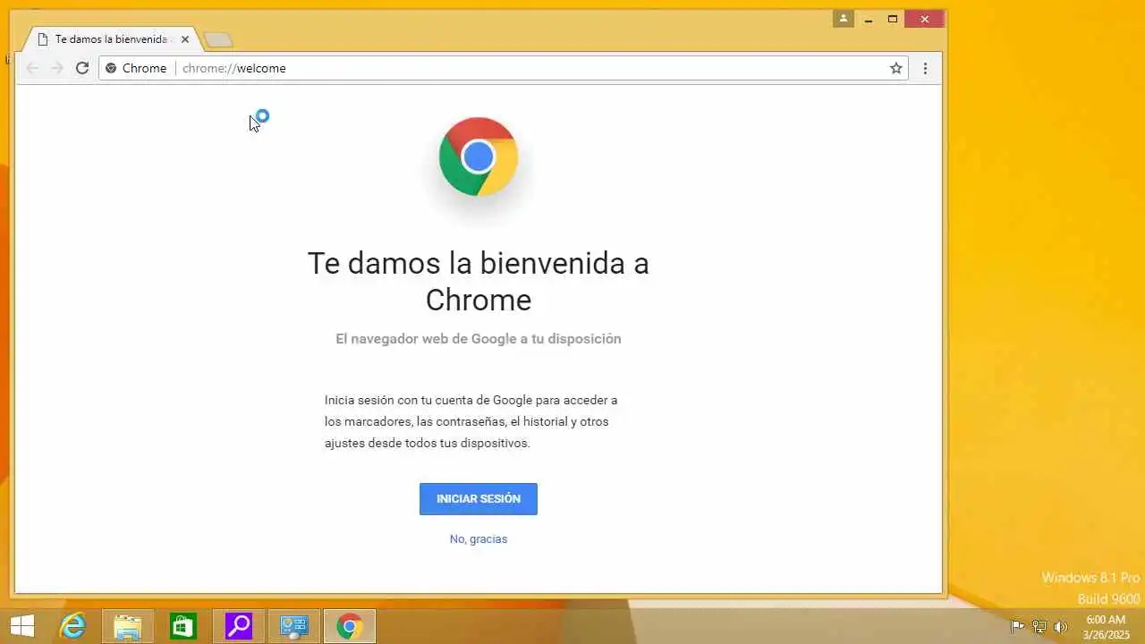Click the INICIAR SESIÓN button
The height and width of the screenshot is (644, 1145).
(x=479, y=499)
